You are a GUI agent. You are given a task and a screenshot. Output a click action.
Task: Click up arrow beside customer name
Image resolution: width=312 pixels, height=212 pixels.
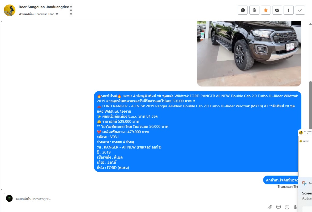(71, 7)
